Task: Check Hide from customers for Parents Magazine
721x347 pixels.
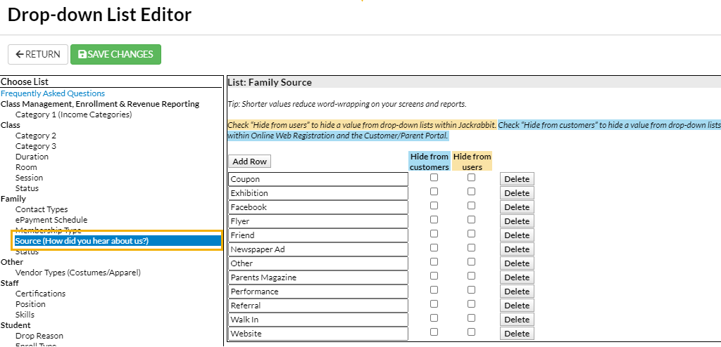Action: [434, 276]
